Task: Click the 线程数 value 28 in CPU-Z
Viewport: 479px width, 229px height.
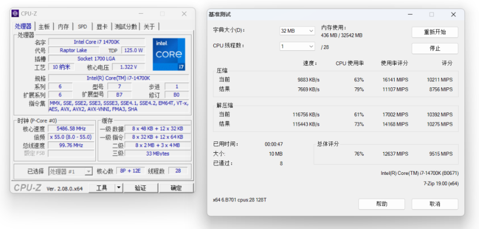Action: pos(178,171)
